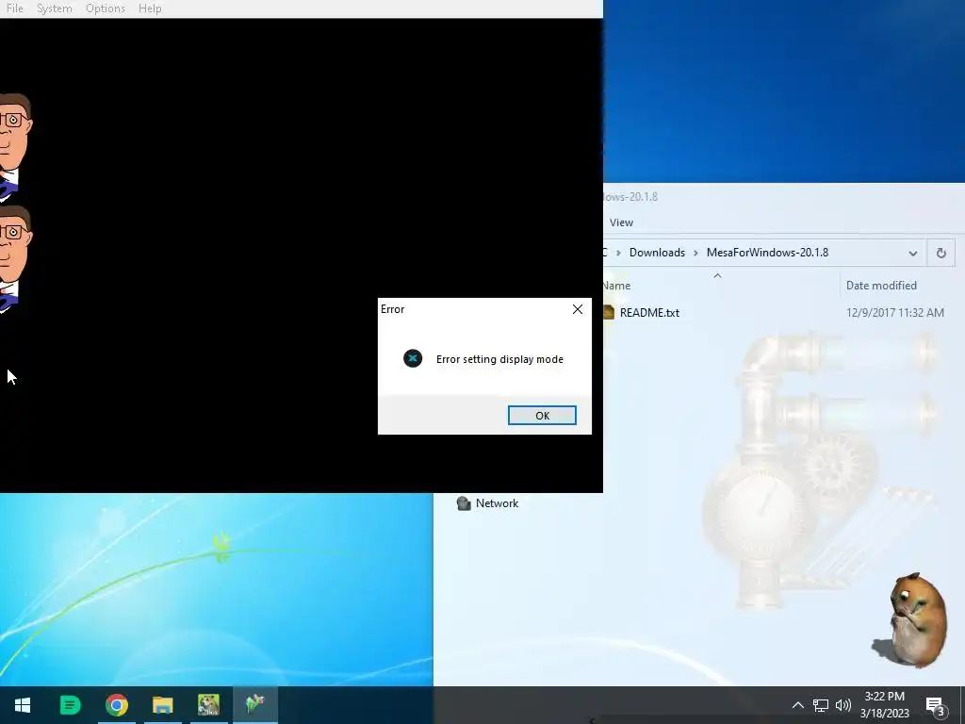Select the README.txt file
The width and height of the screenshot is (965, 724).
[x=649, y=313]
